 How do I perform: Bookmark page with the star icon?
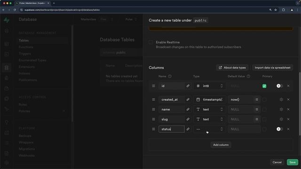click(276, 10)
